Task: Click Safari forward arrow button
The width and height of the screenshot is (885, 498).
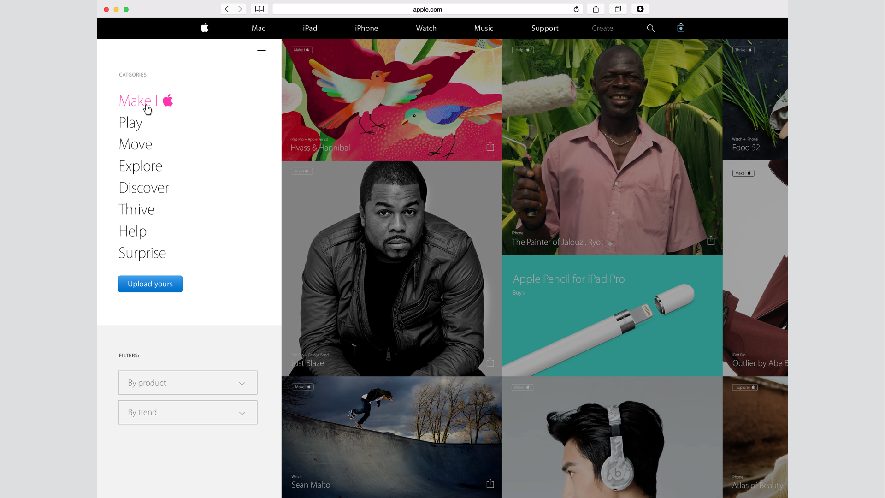Action: click(240, 9)
